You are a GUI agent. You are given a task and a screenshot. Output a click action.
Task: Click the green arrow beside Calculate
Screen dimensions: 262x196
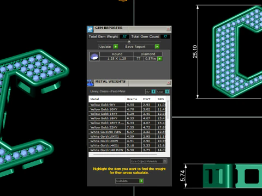point(141,181)
